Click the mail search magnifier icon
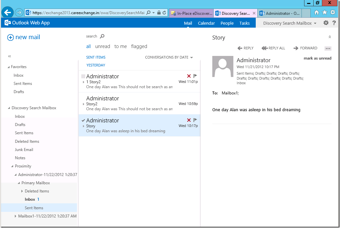The height and width of the screenshot is (228, 340). pyautogui.click(x=102, y=36)
